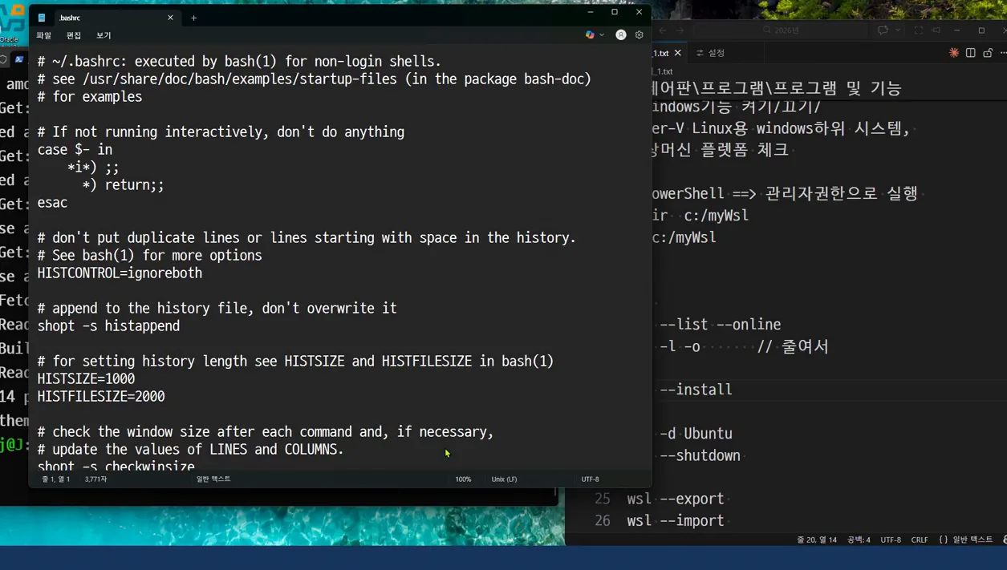
Task: Go back with the editor's left arrow
Action: click(663, 30)
